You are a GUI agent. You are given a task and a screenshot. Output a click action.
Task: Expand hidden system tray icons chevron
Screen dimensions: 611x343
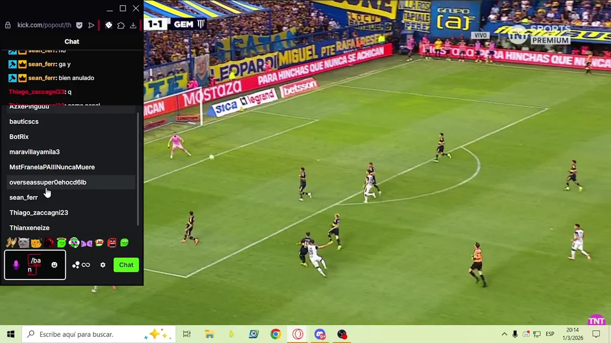[504, 334]
